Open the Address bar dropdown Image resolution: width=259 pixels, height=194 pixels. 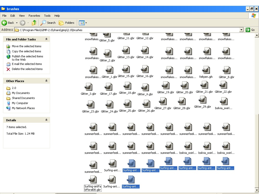pyautogui.click(x=241, y=30)
